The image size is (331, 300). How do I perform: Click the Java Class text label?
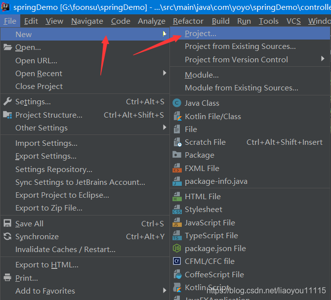[202, 103]
